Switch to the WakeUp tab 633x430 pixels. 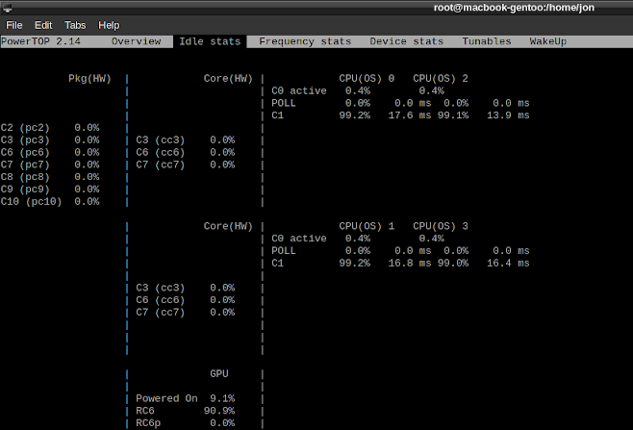tap(547, 41)
